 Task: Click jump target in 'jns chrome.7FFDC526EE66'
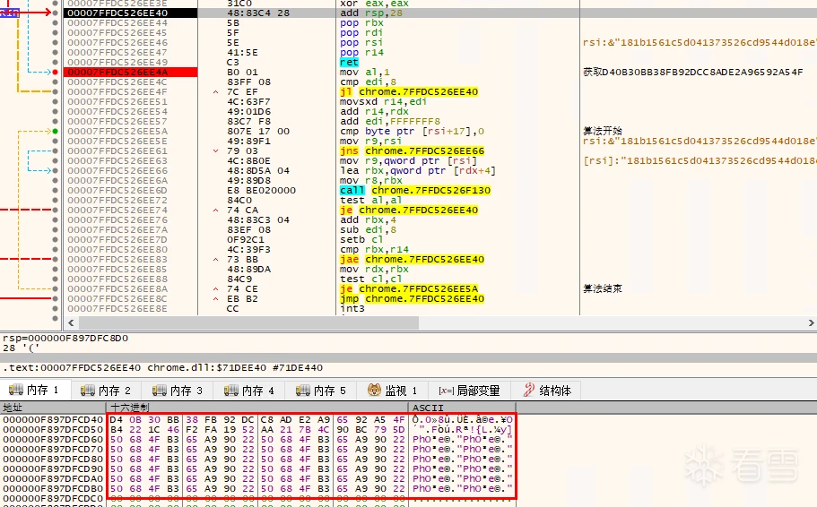click(x=425, y=151)
